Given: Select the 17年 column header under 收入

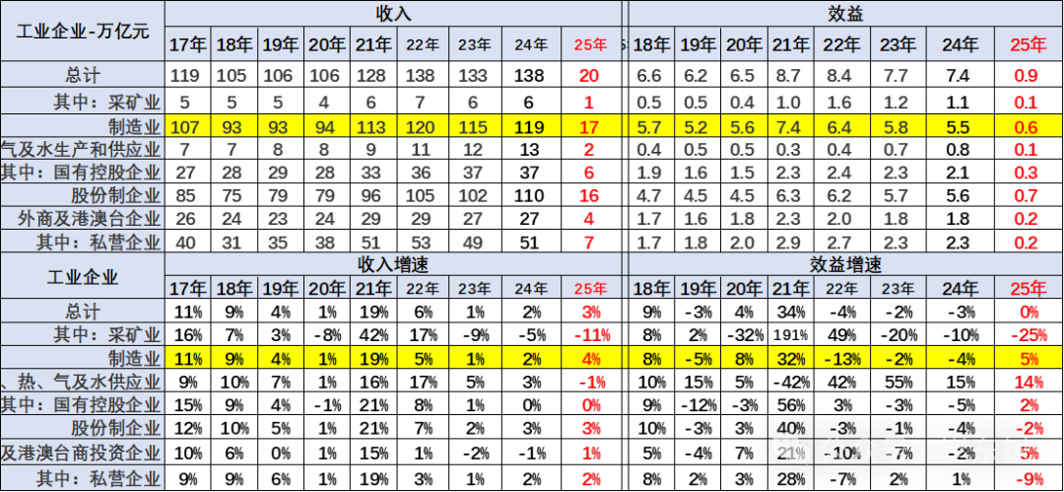Looking at the screenshot, I should coord(188,44).
